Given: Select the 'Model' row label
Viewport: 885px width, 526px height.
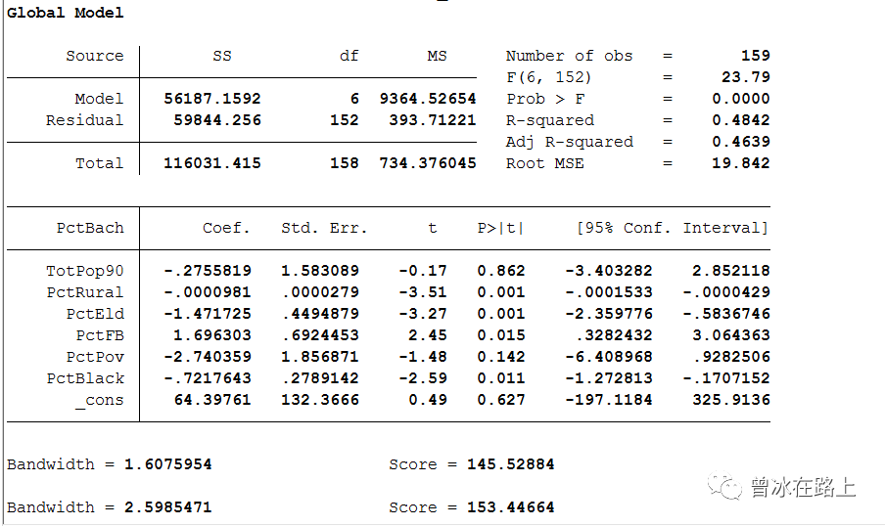Looking at the screenshot, I should (99, 99).
